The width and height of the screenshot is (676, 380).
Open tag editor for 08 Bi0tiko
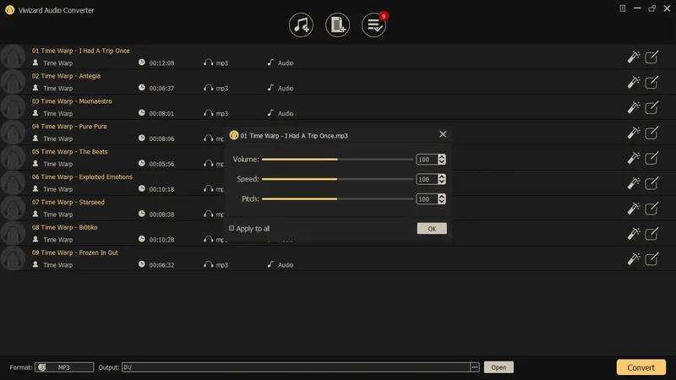pyautogui.click(x=651, y=233)
